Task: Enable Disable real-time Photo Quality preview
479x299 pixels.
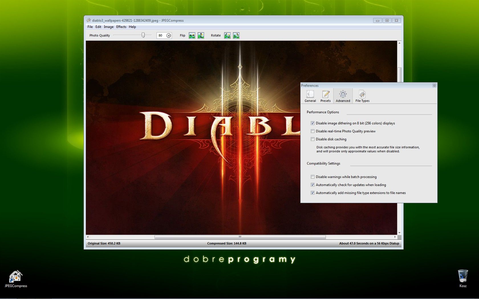Action: pyautogui.click(x=312, y=131)
